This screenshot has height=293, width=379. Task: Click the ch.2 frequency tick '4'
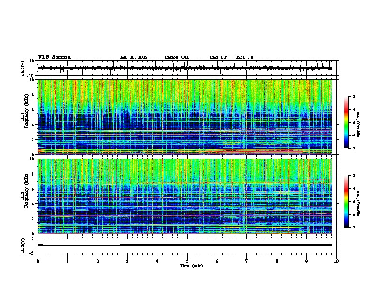click(x=33, y=204)
